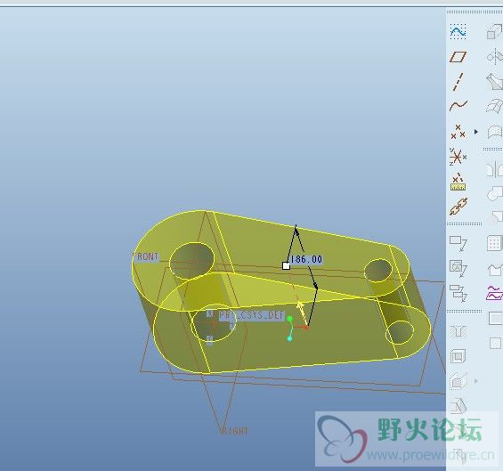
Task: Open the Datum Plane tool
Action: [458, 57]
